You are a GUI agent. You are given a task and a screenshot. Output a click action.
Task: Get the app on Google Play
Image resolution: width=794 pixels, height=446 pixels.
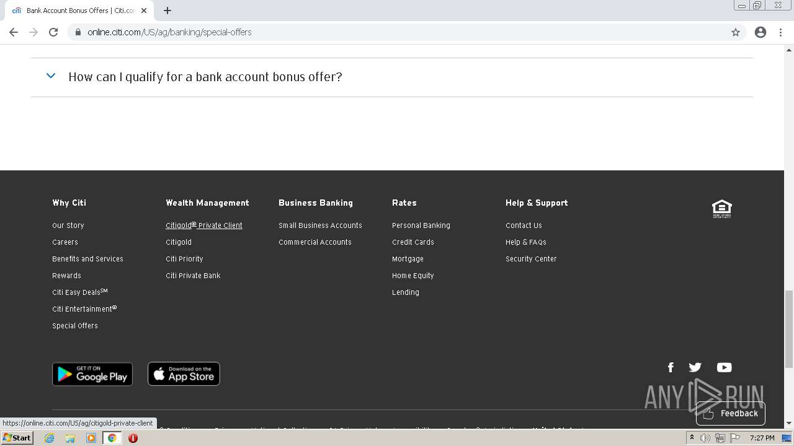(x=92, y=374)
